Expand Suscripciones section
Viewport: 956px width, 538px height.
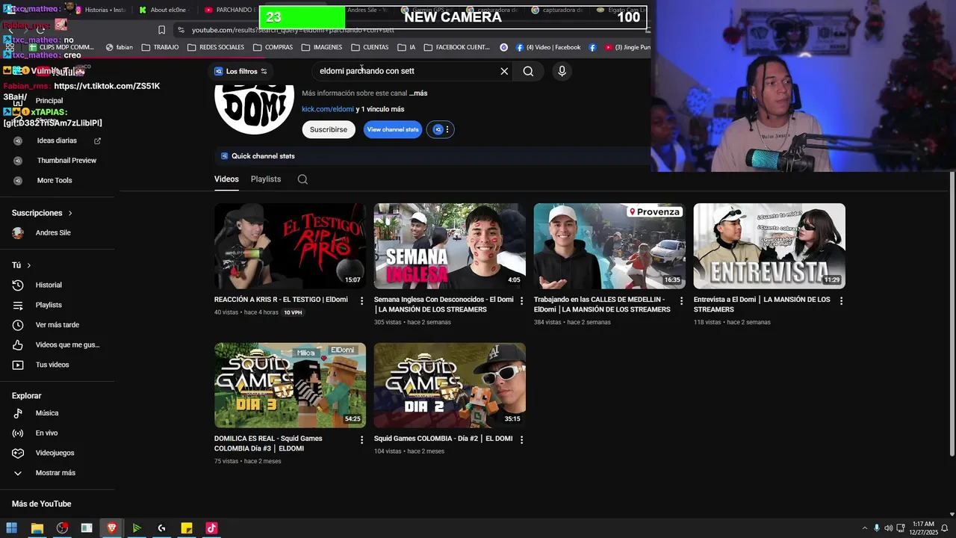point(42,213)
